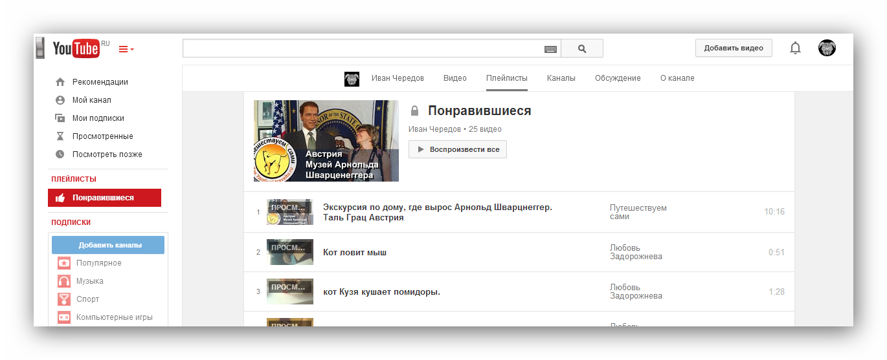Image resolution: width=887 pixels, height=360 pixels.
Task: Click the Добавить каналы button
Action: tap(108, 245)
